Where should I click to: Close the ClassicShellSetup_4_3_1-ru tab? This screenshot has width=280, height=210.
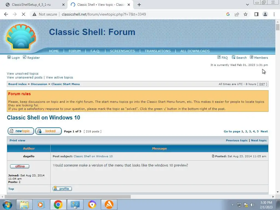coord(63,5)
